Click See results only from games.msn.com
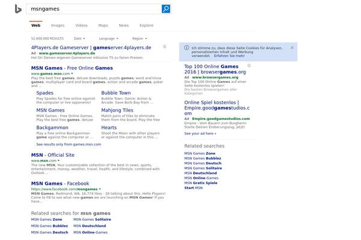Viewport: 361px width, 240px height. click(69, 144)
